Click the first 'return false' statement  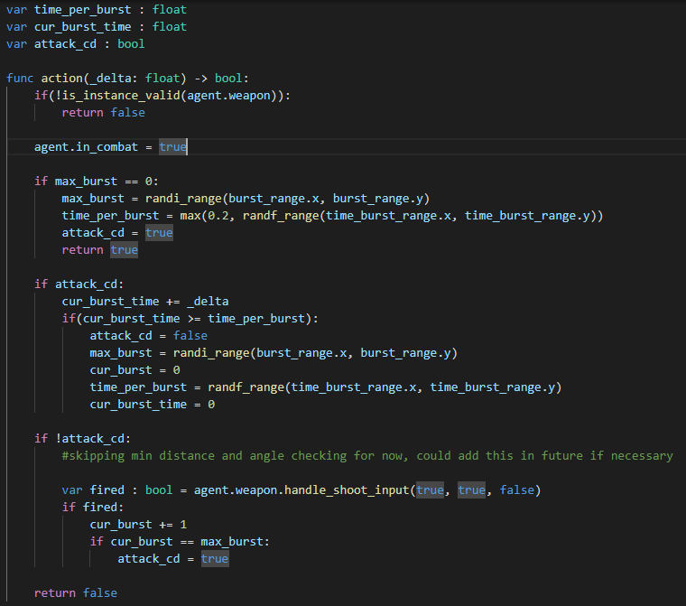tap(103, 113)
